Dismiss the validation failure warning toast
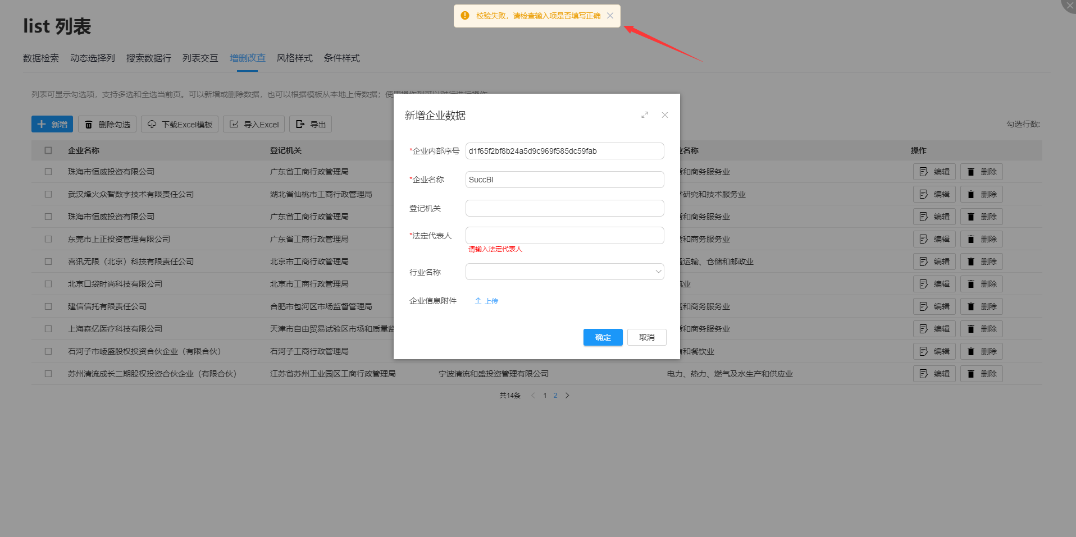The height and width of the screenshot is (537, 1076). (x=610, y=16)
